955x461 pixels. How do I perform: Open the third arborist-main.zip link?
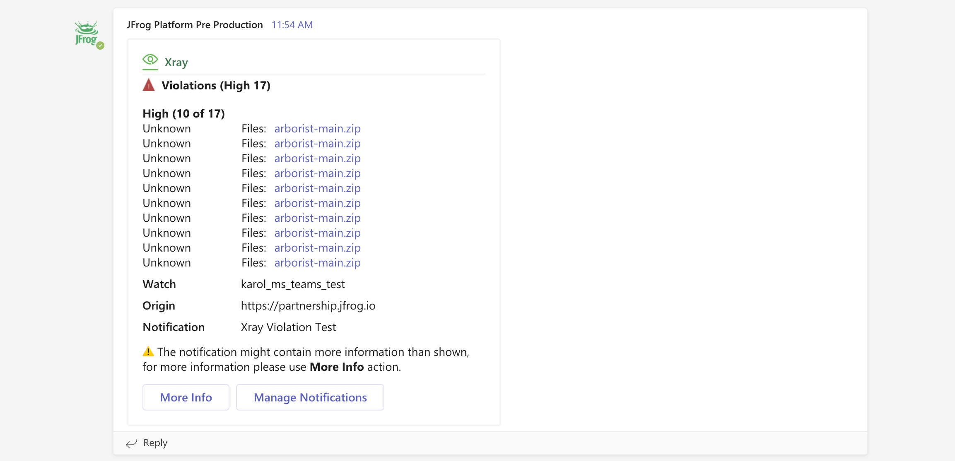[x=317, y=158]
